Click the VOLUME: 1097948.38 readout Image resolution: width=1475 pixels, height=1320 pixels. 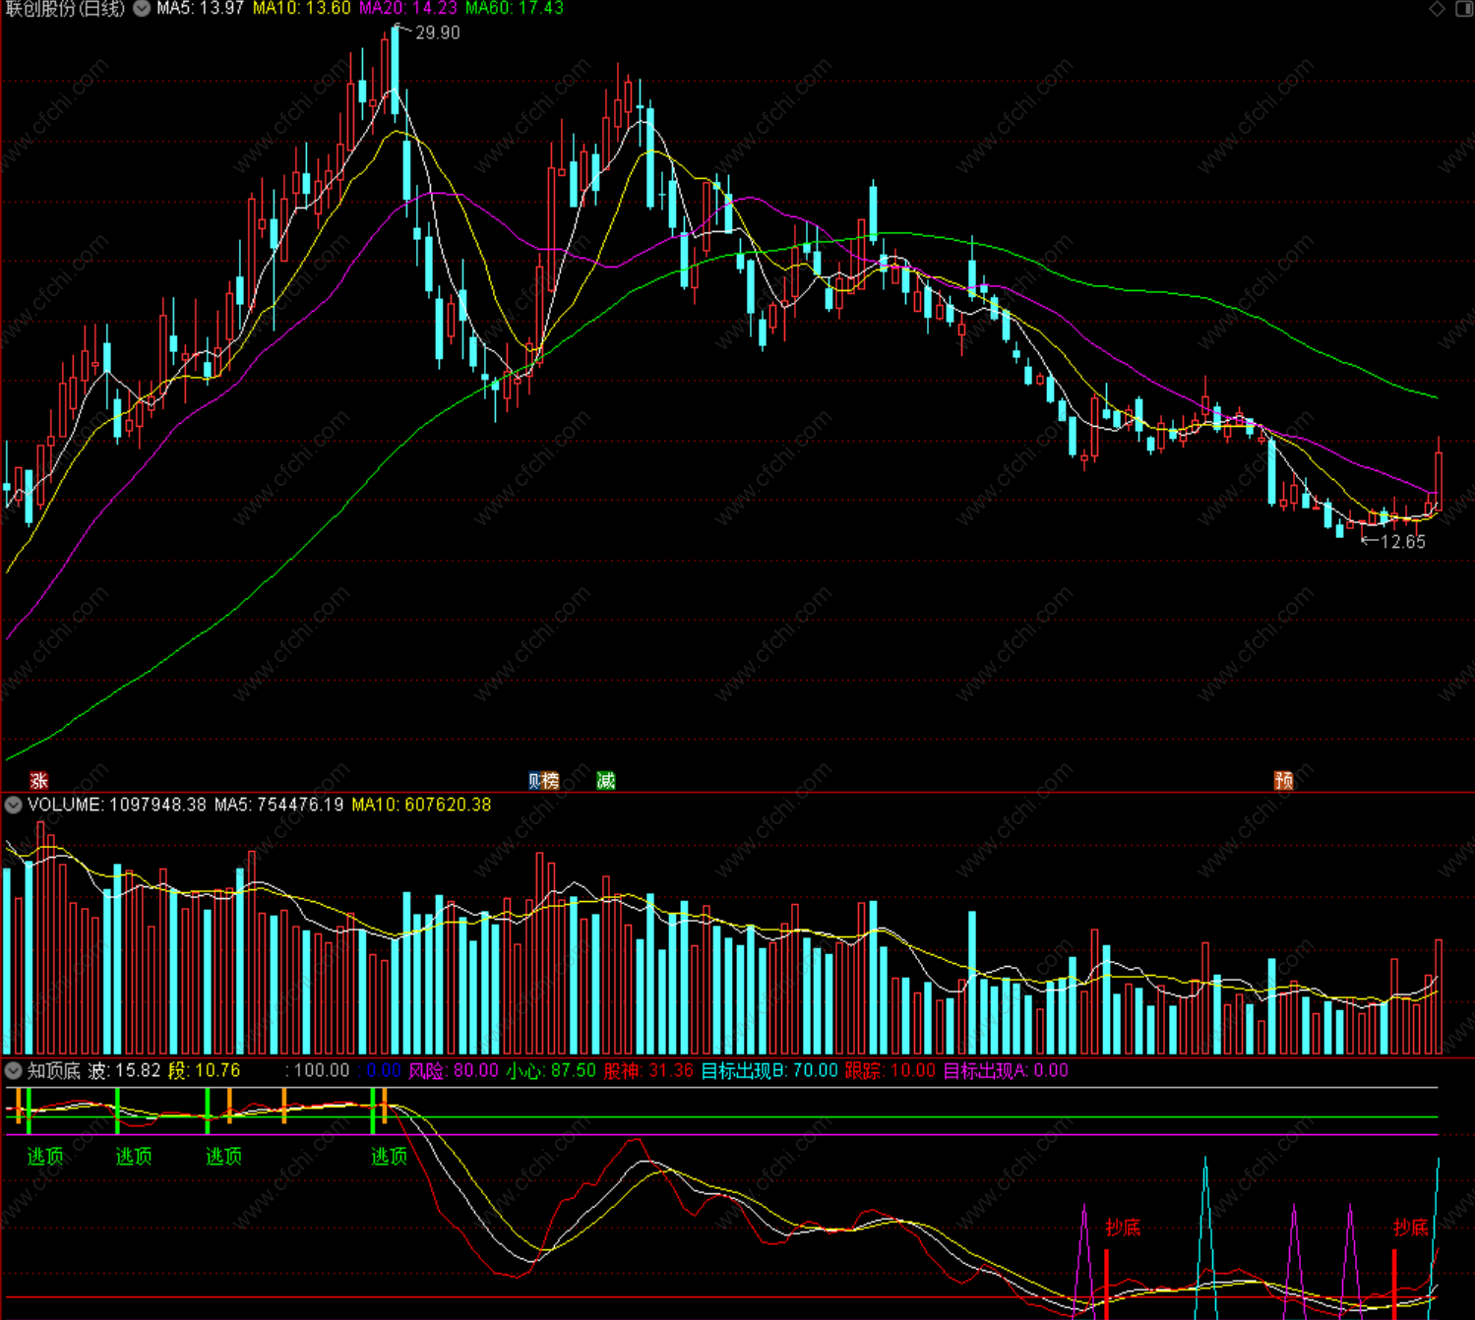tap(117, 805)
